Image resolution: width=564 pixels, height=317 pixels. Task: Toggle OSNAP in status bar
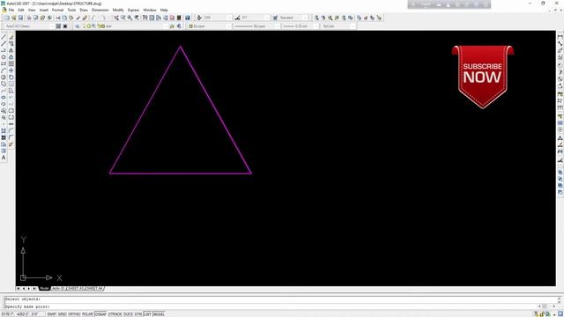point(100,314)
